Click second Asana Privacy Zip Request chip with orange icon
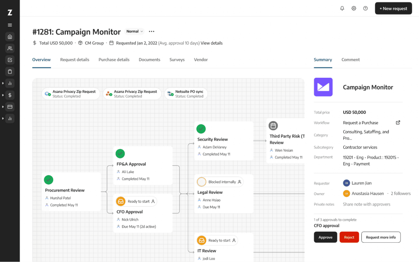Viewport: 419px width, 262px height. [132, 94]
